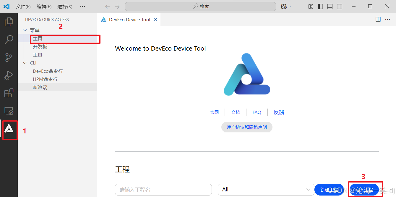
Task: Toggle the primary side bar
Action: click(x=320, y=7)
